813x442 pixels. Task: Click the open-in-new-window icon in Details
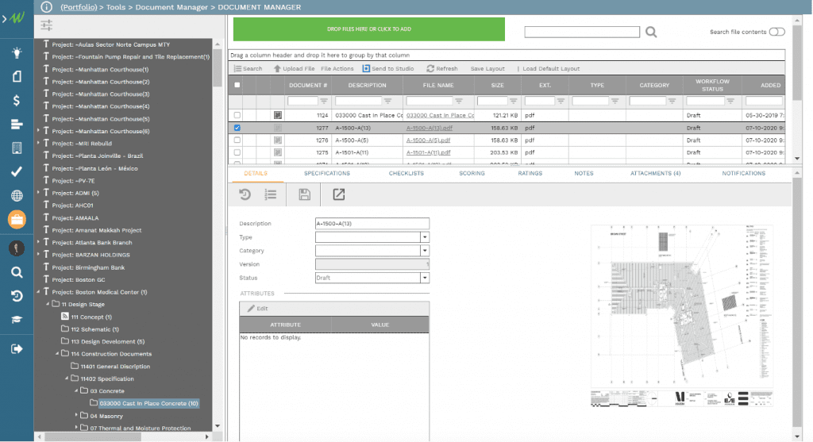pyautogui.click(x=338, y=194)
